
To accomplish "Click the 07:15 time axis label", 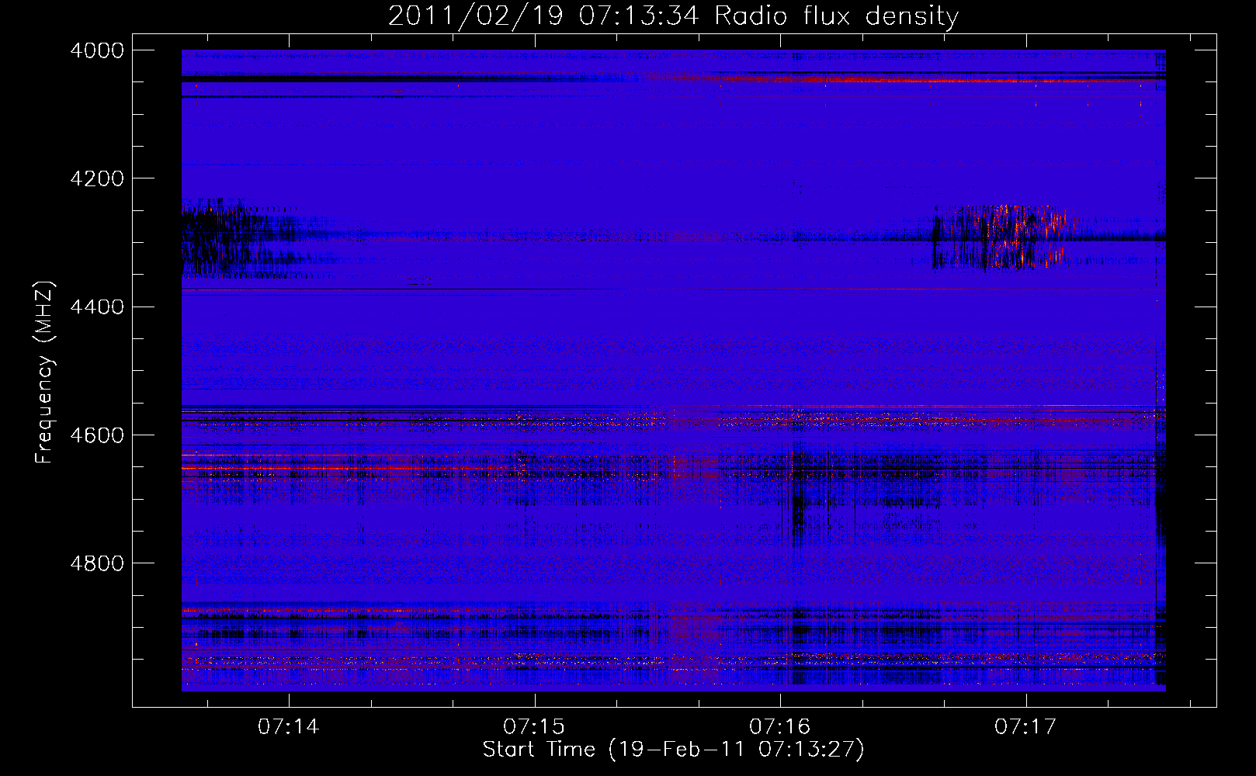I will click(x=534, y=726).
